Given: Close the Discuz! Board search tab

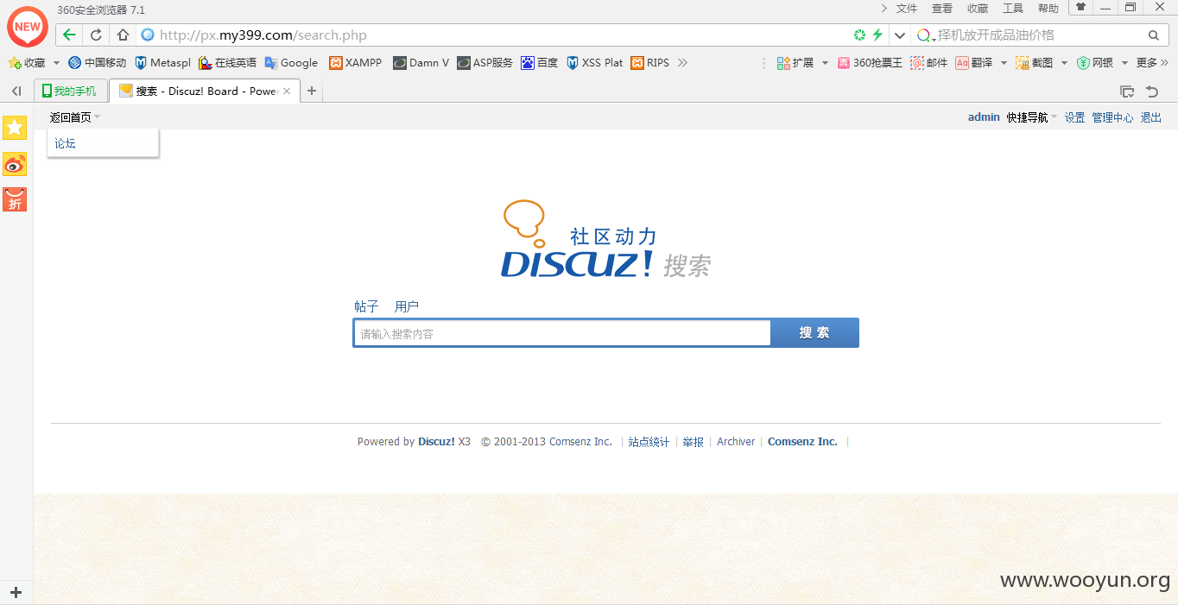Looking at the screenshot, I should (x=287, y=91).
